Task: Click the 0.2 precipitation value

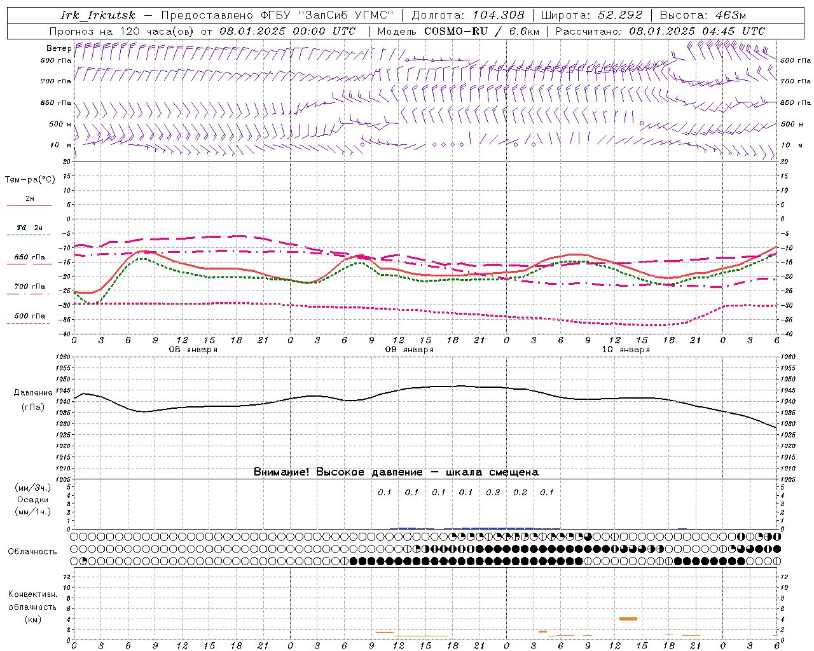Action: (520, 492)
